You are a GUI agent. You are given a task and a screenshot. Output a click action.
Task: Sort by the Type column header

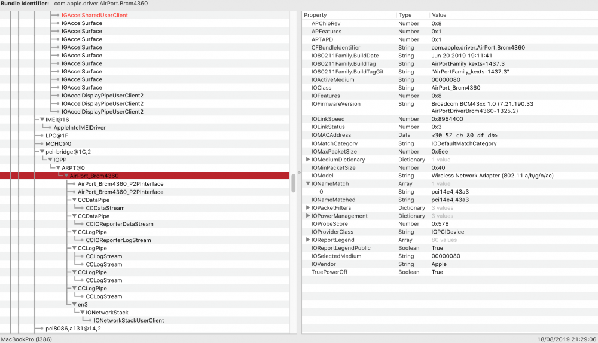(405, 15)
